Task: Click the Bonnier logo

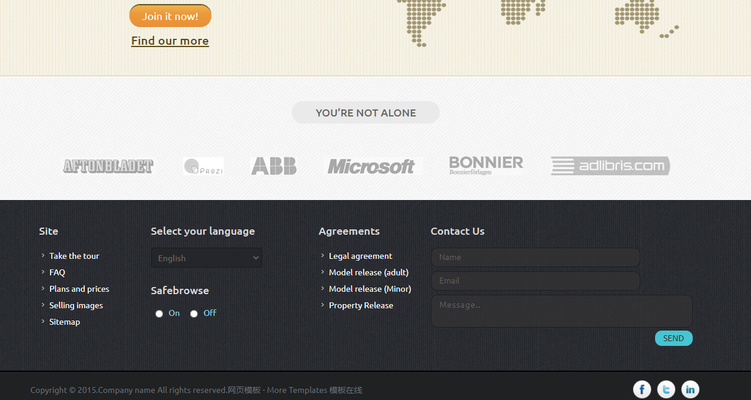Action: (486, 165)
